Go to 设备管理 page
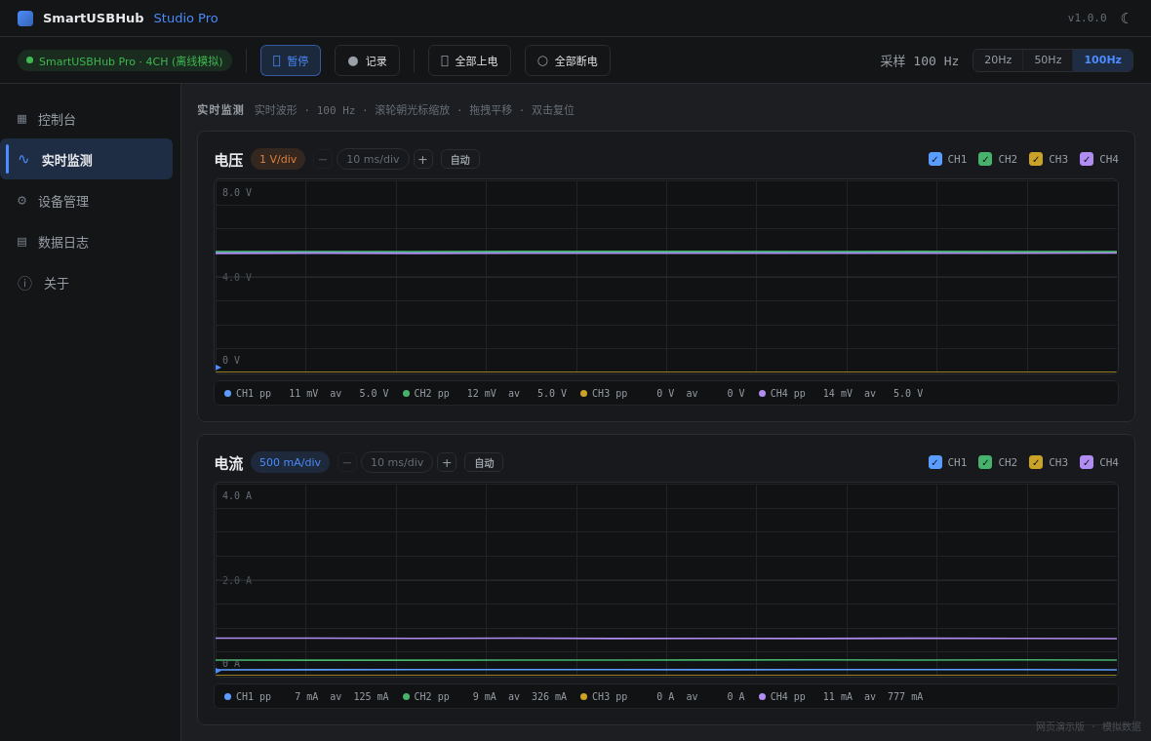Viewport: 1151px width, 741px height. (x=87, y=201)
